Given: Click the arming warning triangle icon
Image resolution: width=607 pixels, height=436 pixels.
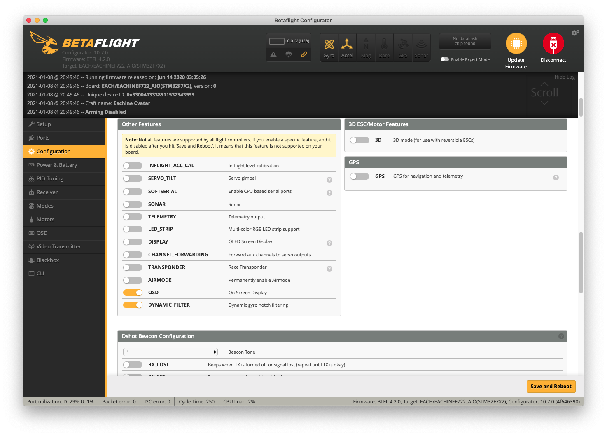Looking at the screenshot, I should [x=273, y=54].
